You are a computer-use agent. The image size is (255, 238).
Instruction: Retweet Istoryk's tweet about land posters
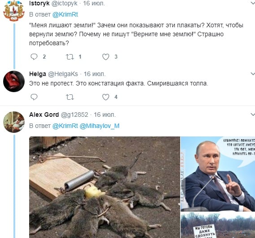(70, 57)
